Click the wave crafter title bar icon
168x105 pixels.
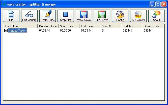(4, 4)
